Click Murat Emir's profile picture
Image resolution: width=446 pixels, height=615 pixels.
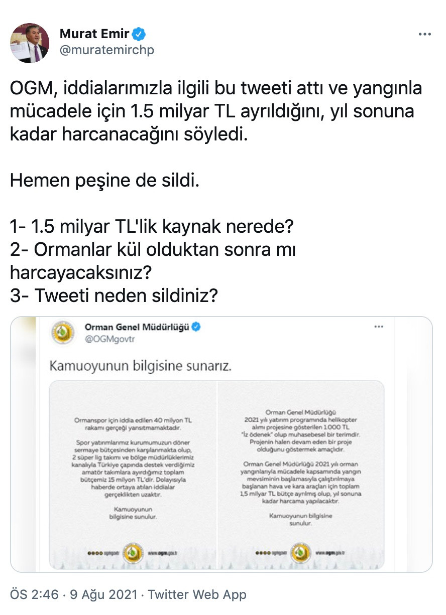pos(29,42)
